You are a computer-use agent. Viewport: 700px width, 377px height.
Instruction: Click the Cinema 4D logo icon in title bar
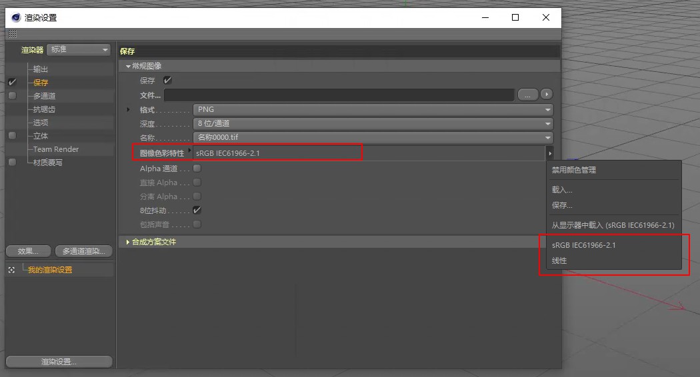point(16,17)
